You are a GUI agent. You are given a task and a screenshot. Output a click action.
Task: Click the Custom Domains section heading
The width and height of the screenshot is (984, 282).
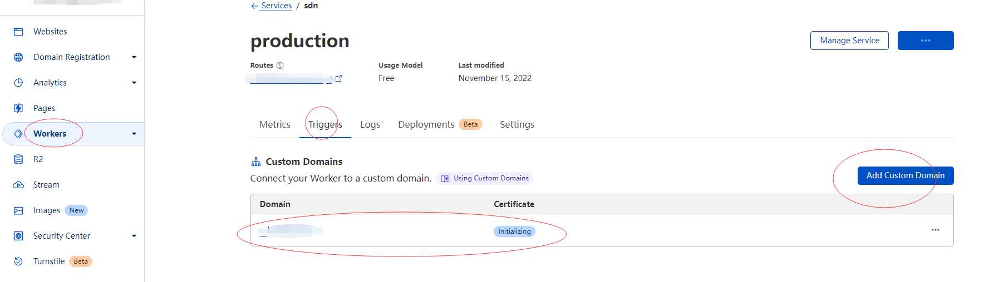click(x=304, y=162)
